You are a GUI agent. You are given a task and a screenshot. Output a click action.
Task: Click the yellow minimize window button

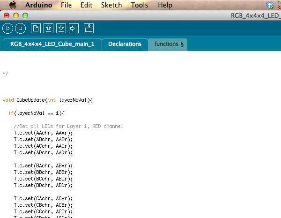pyautogui.click(x=16, y=15)
